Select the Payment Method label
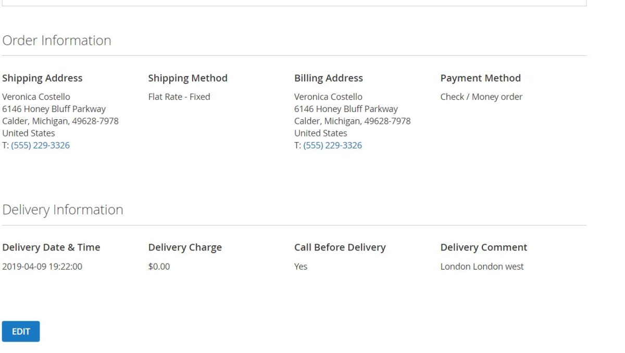The height and width of the screenshot is (353, 625). pyautogui.click(x=480, y=78)
